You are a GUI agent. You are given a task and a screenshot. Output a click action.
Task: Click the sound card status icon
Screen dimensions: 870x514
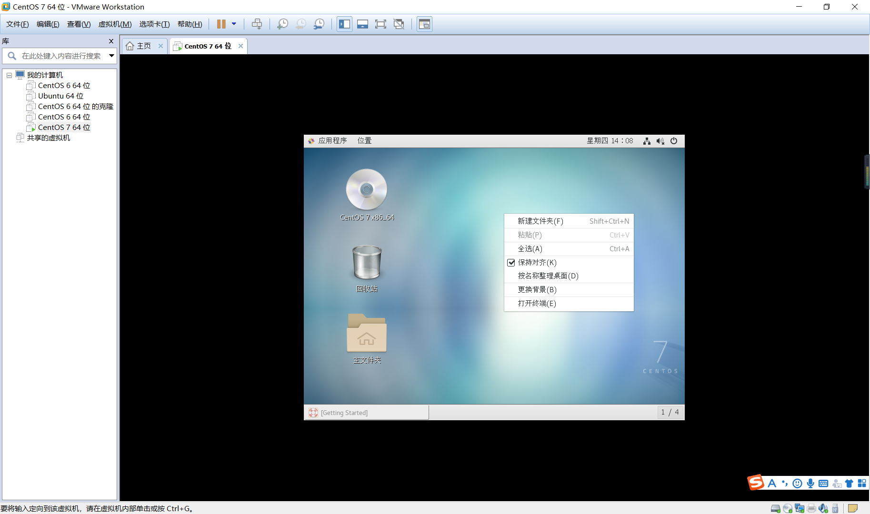pos(823,509)
